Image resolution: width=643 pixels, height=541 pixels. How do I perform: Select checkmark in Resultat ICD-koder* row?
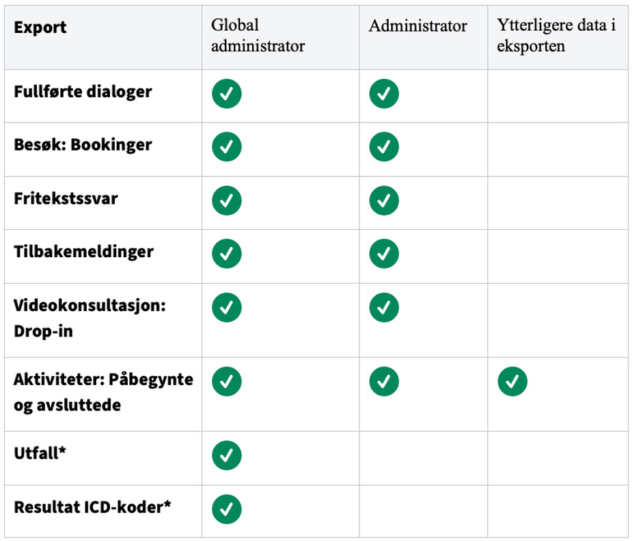226,510
